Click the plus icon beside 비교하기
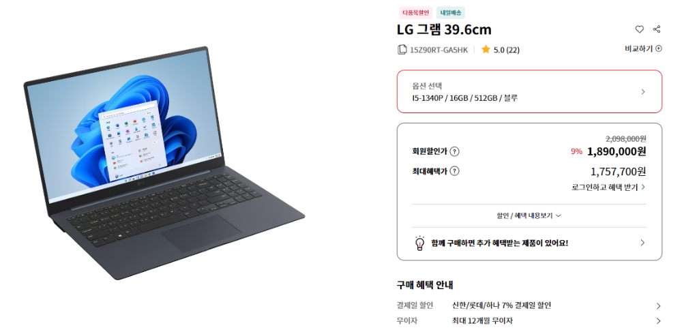Image resolution: width=682 pixels, height=330 pixels. point(659,48)
